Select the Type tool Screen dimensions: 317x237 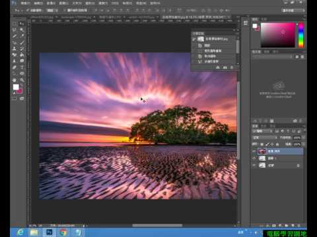[x=22, y=67]
